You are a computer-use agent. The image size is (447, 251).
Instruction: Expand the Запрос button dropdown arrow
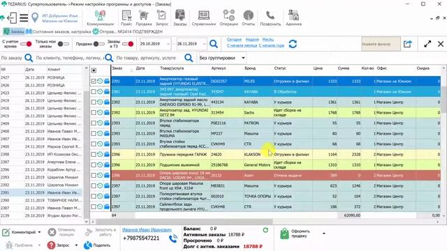click(76, 245)
